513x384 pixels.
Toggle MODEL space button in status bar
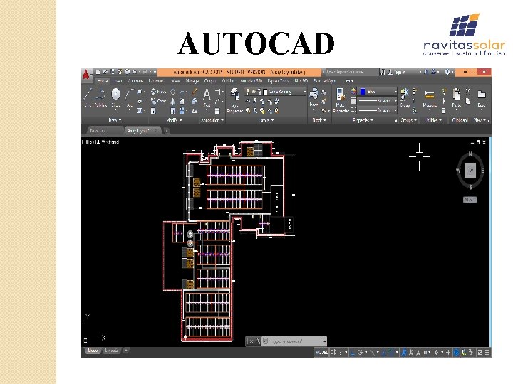321,352
